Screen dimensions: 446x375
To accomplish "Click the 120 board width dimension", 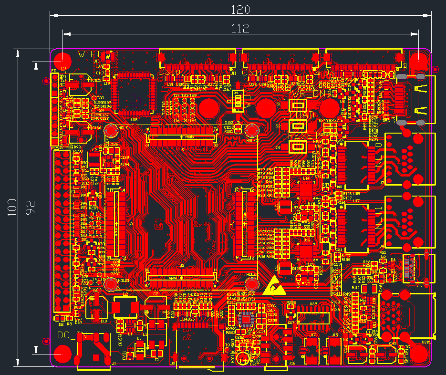I will (x=240, y=10).
